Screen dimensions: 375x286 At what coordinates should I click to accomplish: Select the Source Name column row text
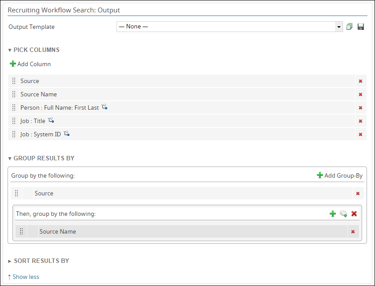pyautogui.click(x=39, y=94)
